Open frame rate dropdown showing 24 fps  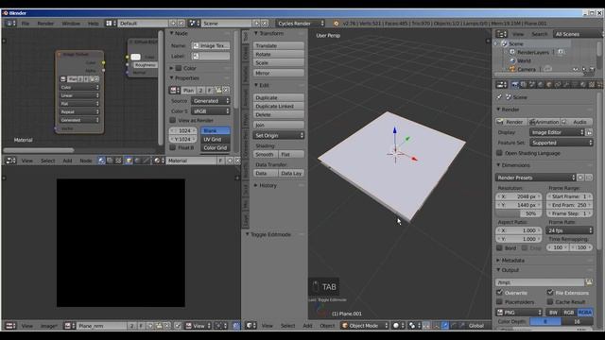click(569, 230)
